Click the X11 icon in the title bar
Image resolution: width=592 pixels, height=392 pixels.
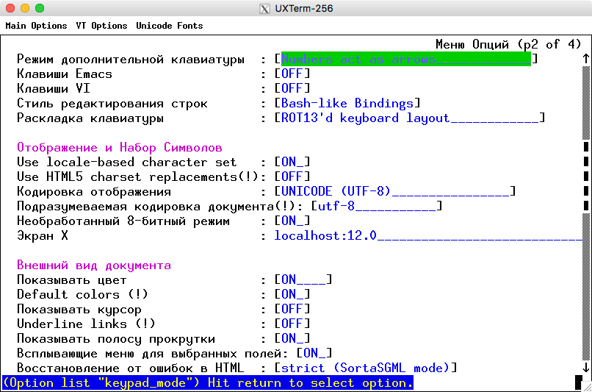coord(264,9)
